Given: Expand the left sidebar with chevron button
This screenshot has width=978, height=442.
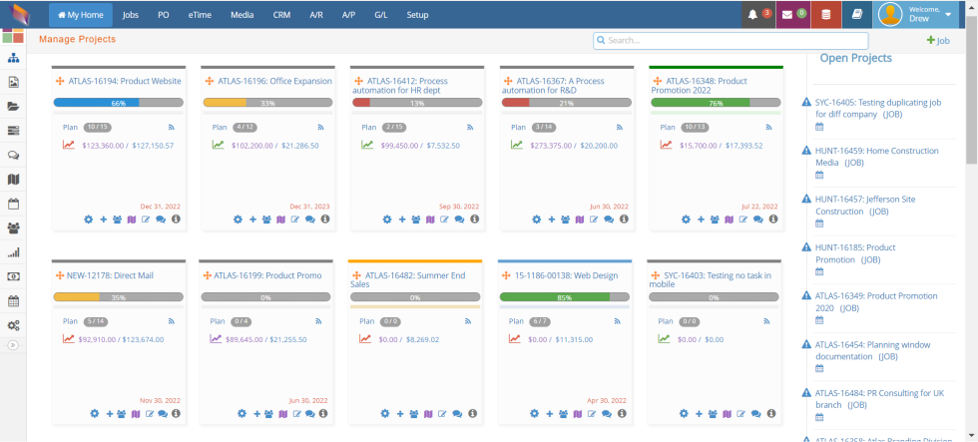Looking at the screenshot, I should (13, 344).
